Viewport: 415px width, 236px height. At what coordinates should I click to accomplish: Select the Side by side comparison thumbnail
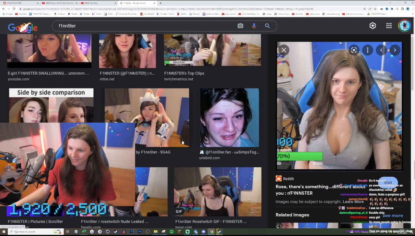coord(51,105)
